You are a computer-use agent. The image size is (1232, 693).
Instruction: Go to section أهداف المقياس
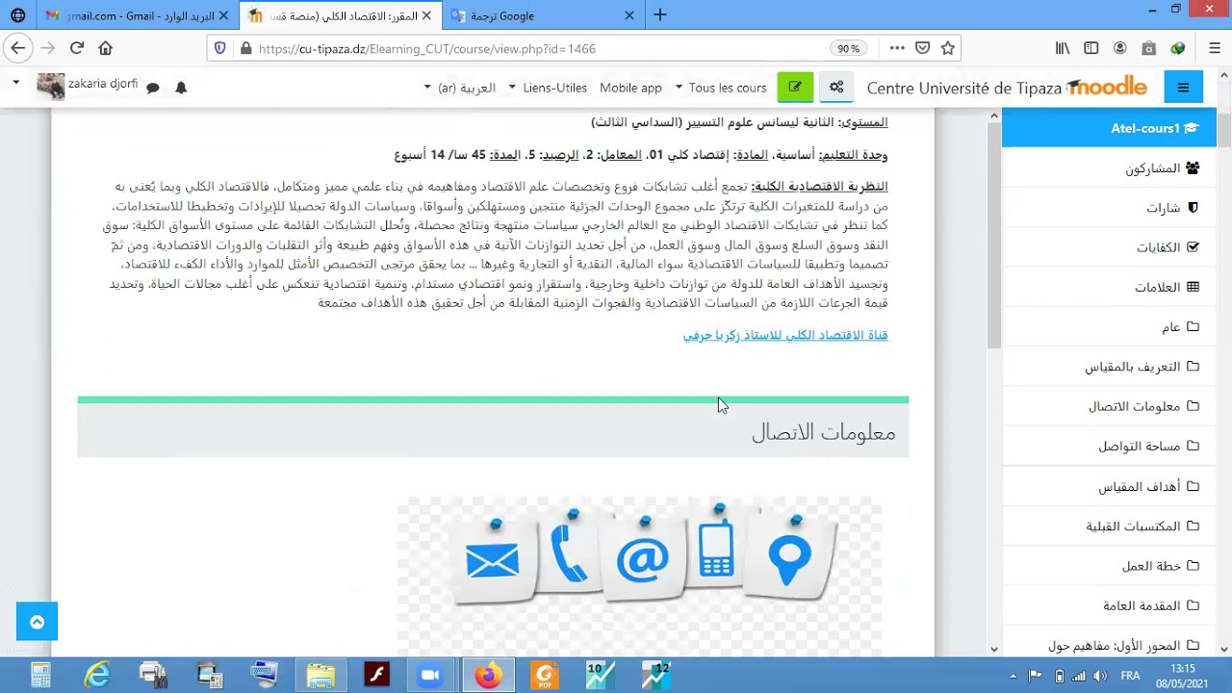[x=1109, y=487]
